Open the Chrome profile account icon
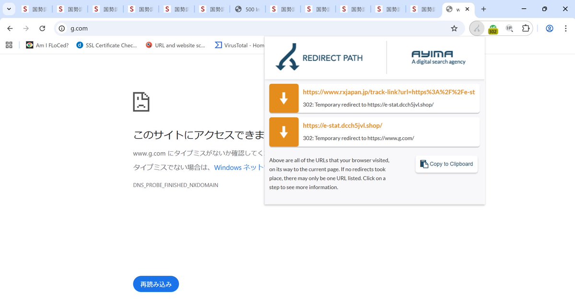This screenshot has height=301, width=575. click(549, 28)
